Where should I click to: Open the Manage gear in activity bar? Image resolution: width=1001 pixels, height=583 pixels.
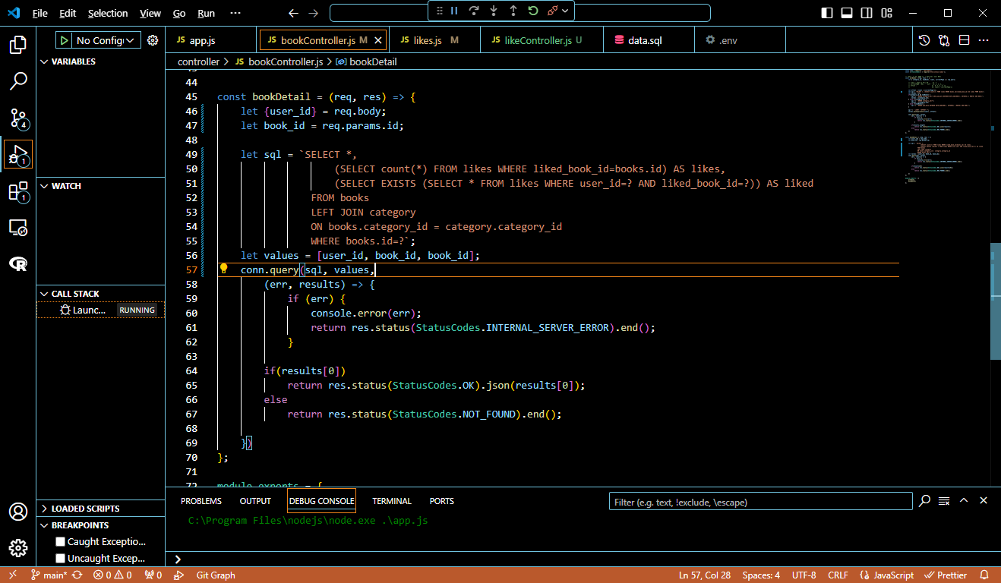click(18, 548)
